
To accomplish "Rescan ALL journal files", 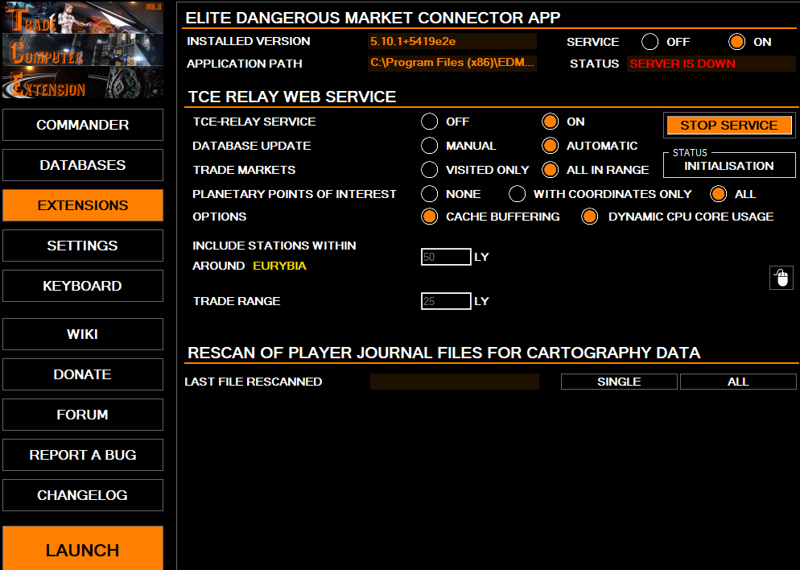I will tap(738, 382).
